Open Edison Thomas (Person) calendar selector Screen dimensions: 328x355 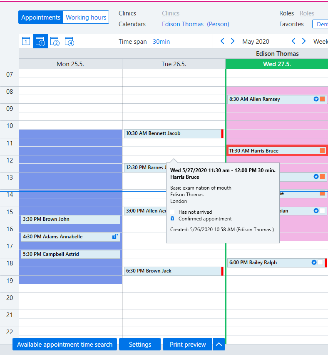pyautogui.click(x=196, y=24)
